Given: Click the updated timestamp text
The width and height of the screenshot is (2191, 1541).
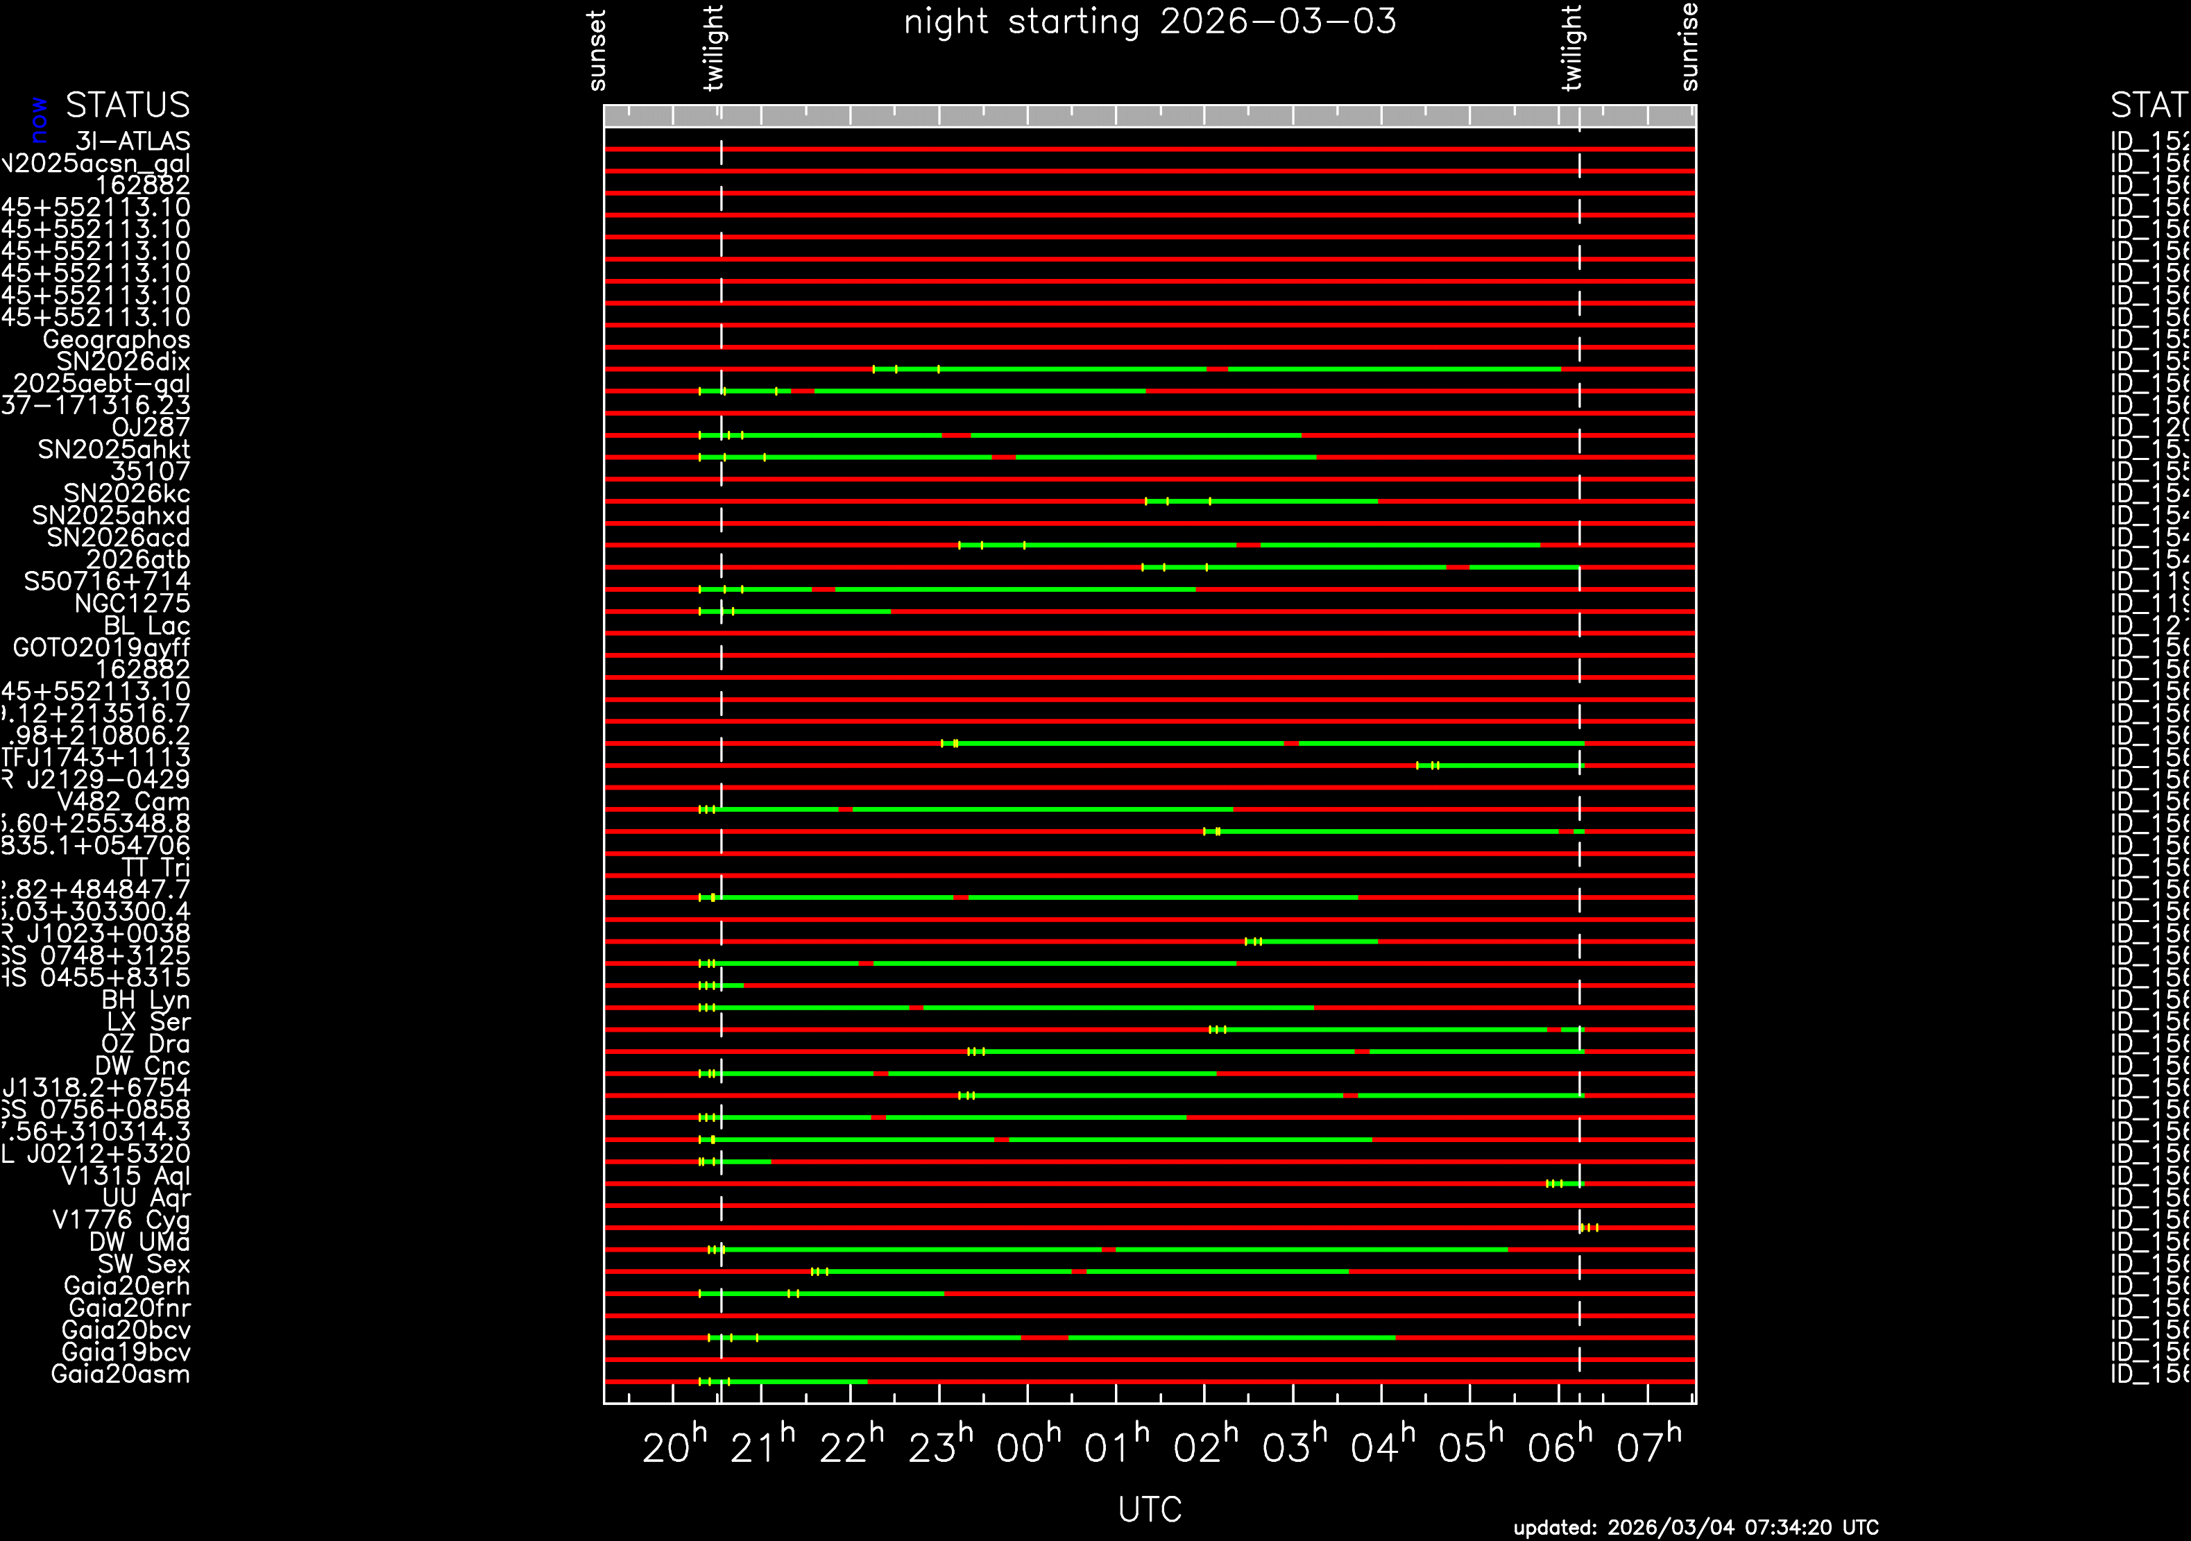Looking at the screenshot, I should click(1696, 1528).
